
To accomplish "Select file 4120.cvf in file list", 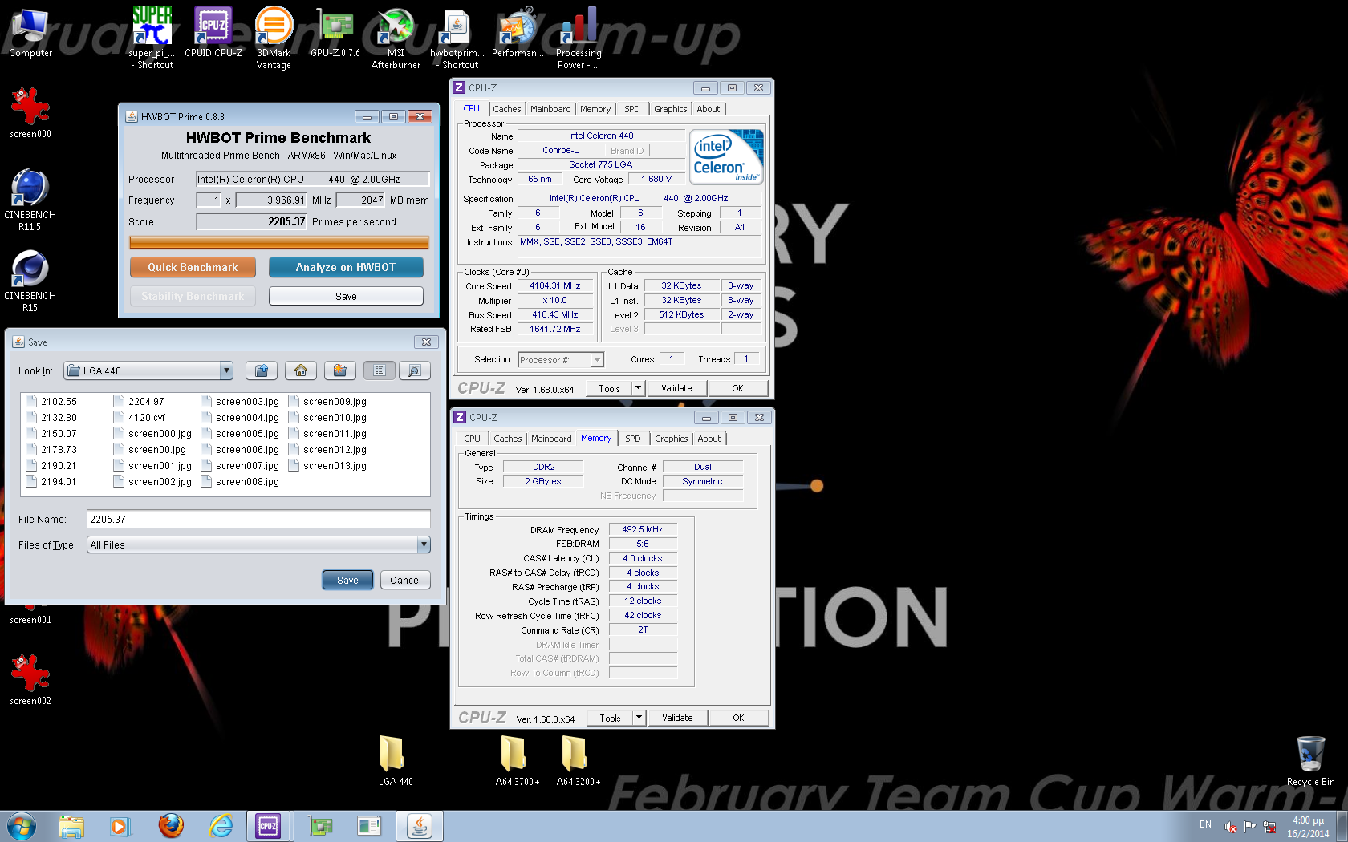I will click(x=140, y=418).
